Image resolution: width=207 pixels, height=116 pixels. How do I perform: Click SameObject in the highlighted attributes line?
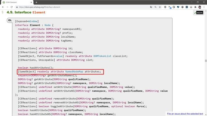[27, 72]
